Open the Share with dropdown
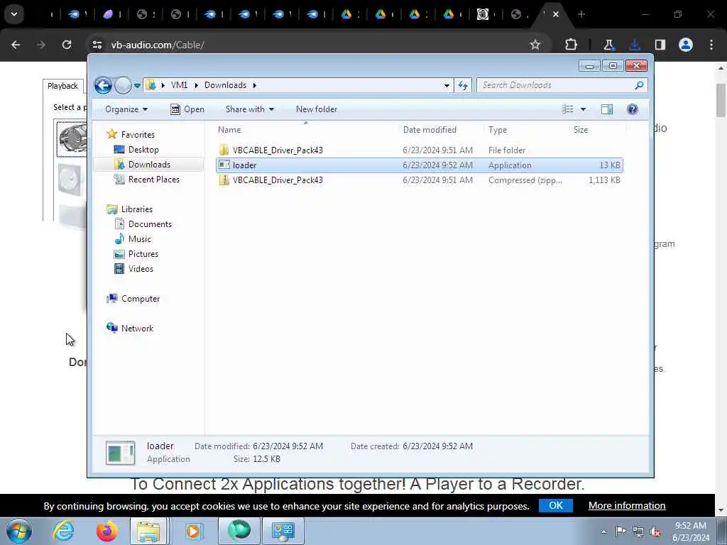The image size is (727, 545). click(x=250, y=109)
